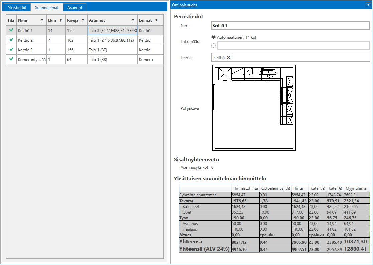Screen dimensions: 373x265
Task: Focus the manual Lukumäärä input field
Action: pos(293,45)
